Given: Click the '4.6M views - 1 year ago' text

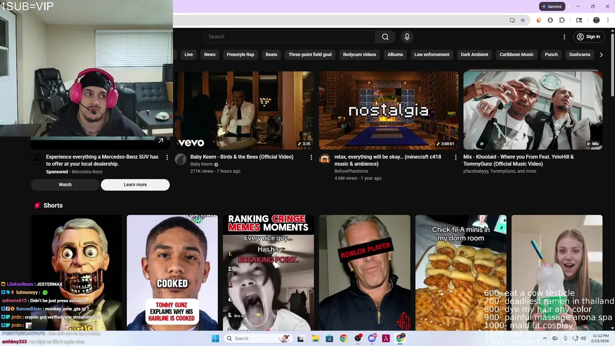Looking at the screenshot, I should (x=358, y=178).
